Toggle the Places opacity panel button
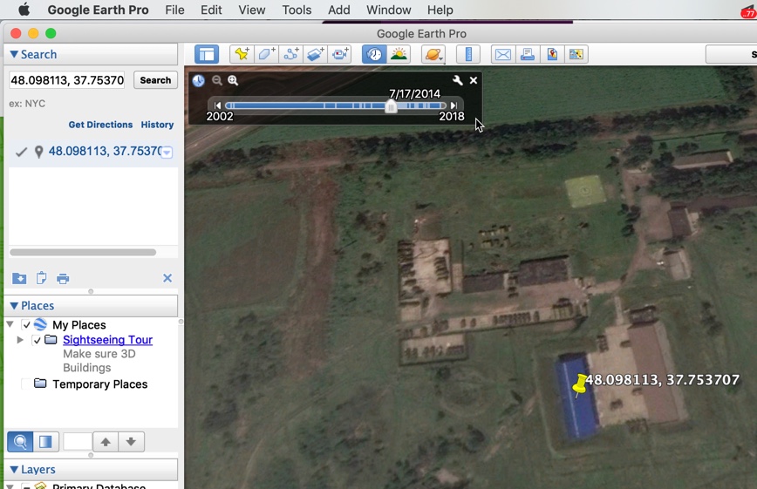The height and width of the screenshot is (489, 757). pos(45,442)
